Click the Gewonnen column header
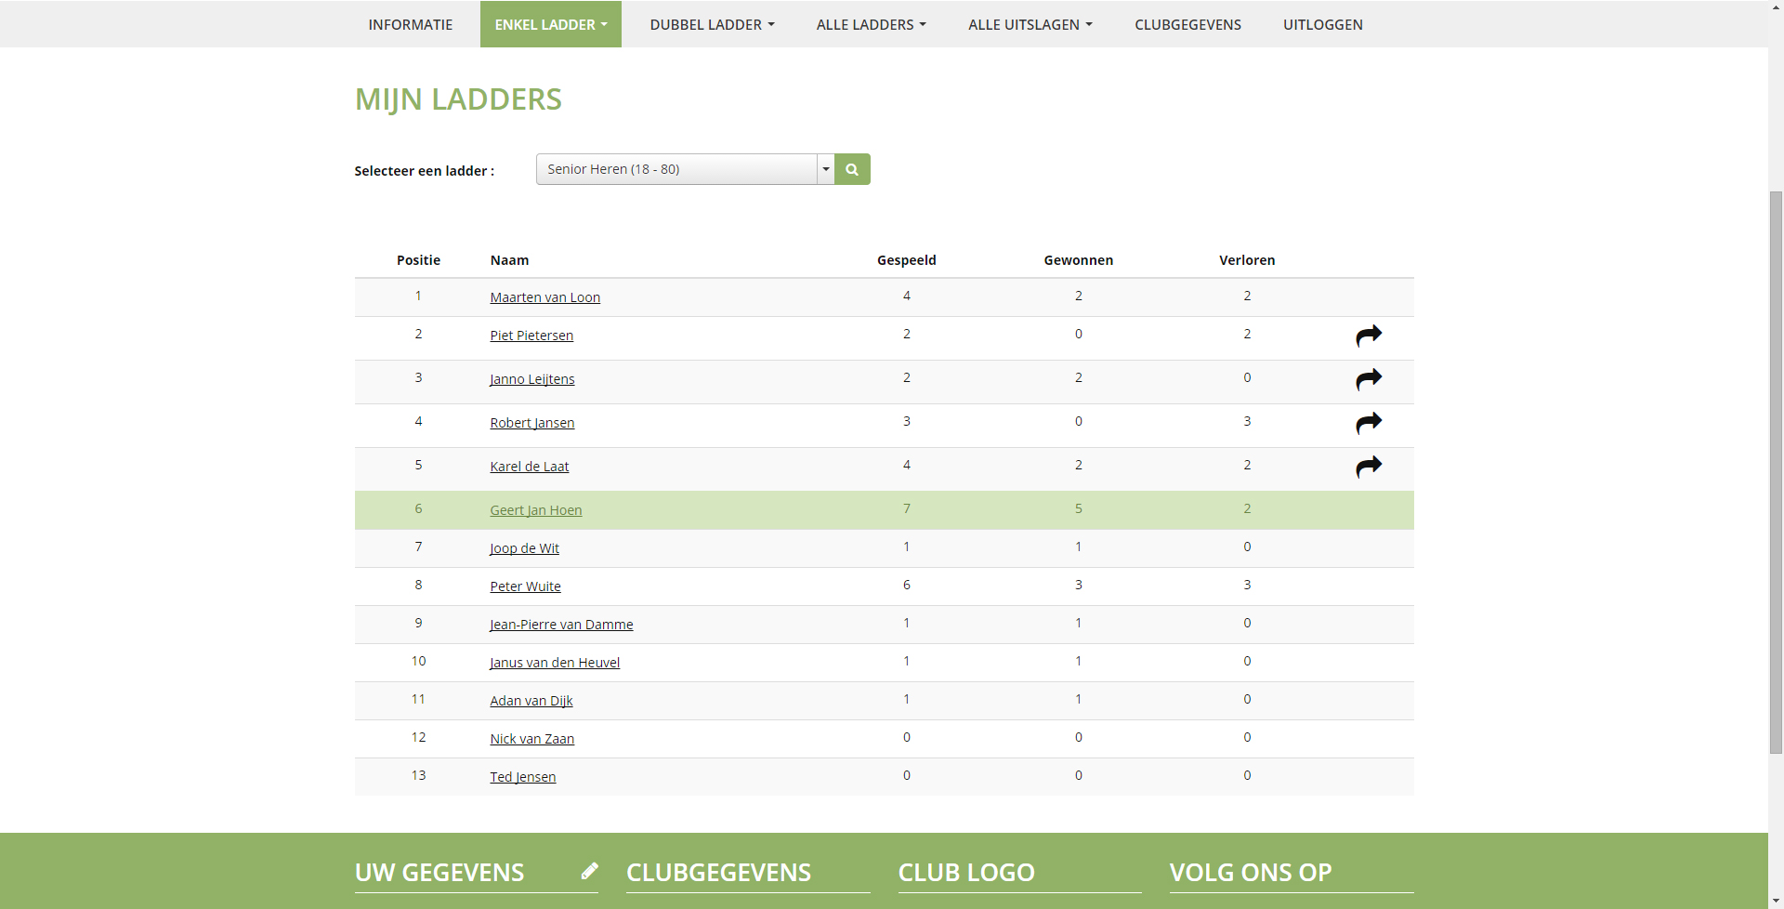 [x=1079, y=260]
